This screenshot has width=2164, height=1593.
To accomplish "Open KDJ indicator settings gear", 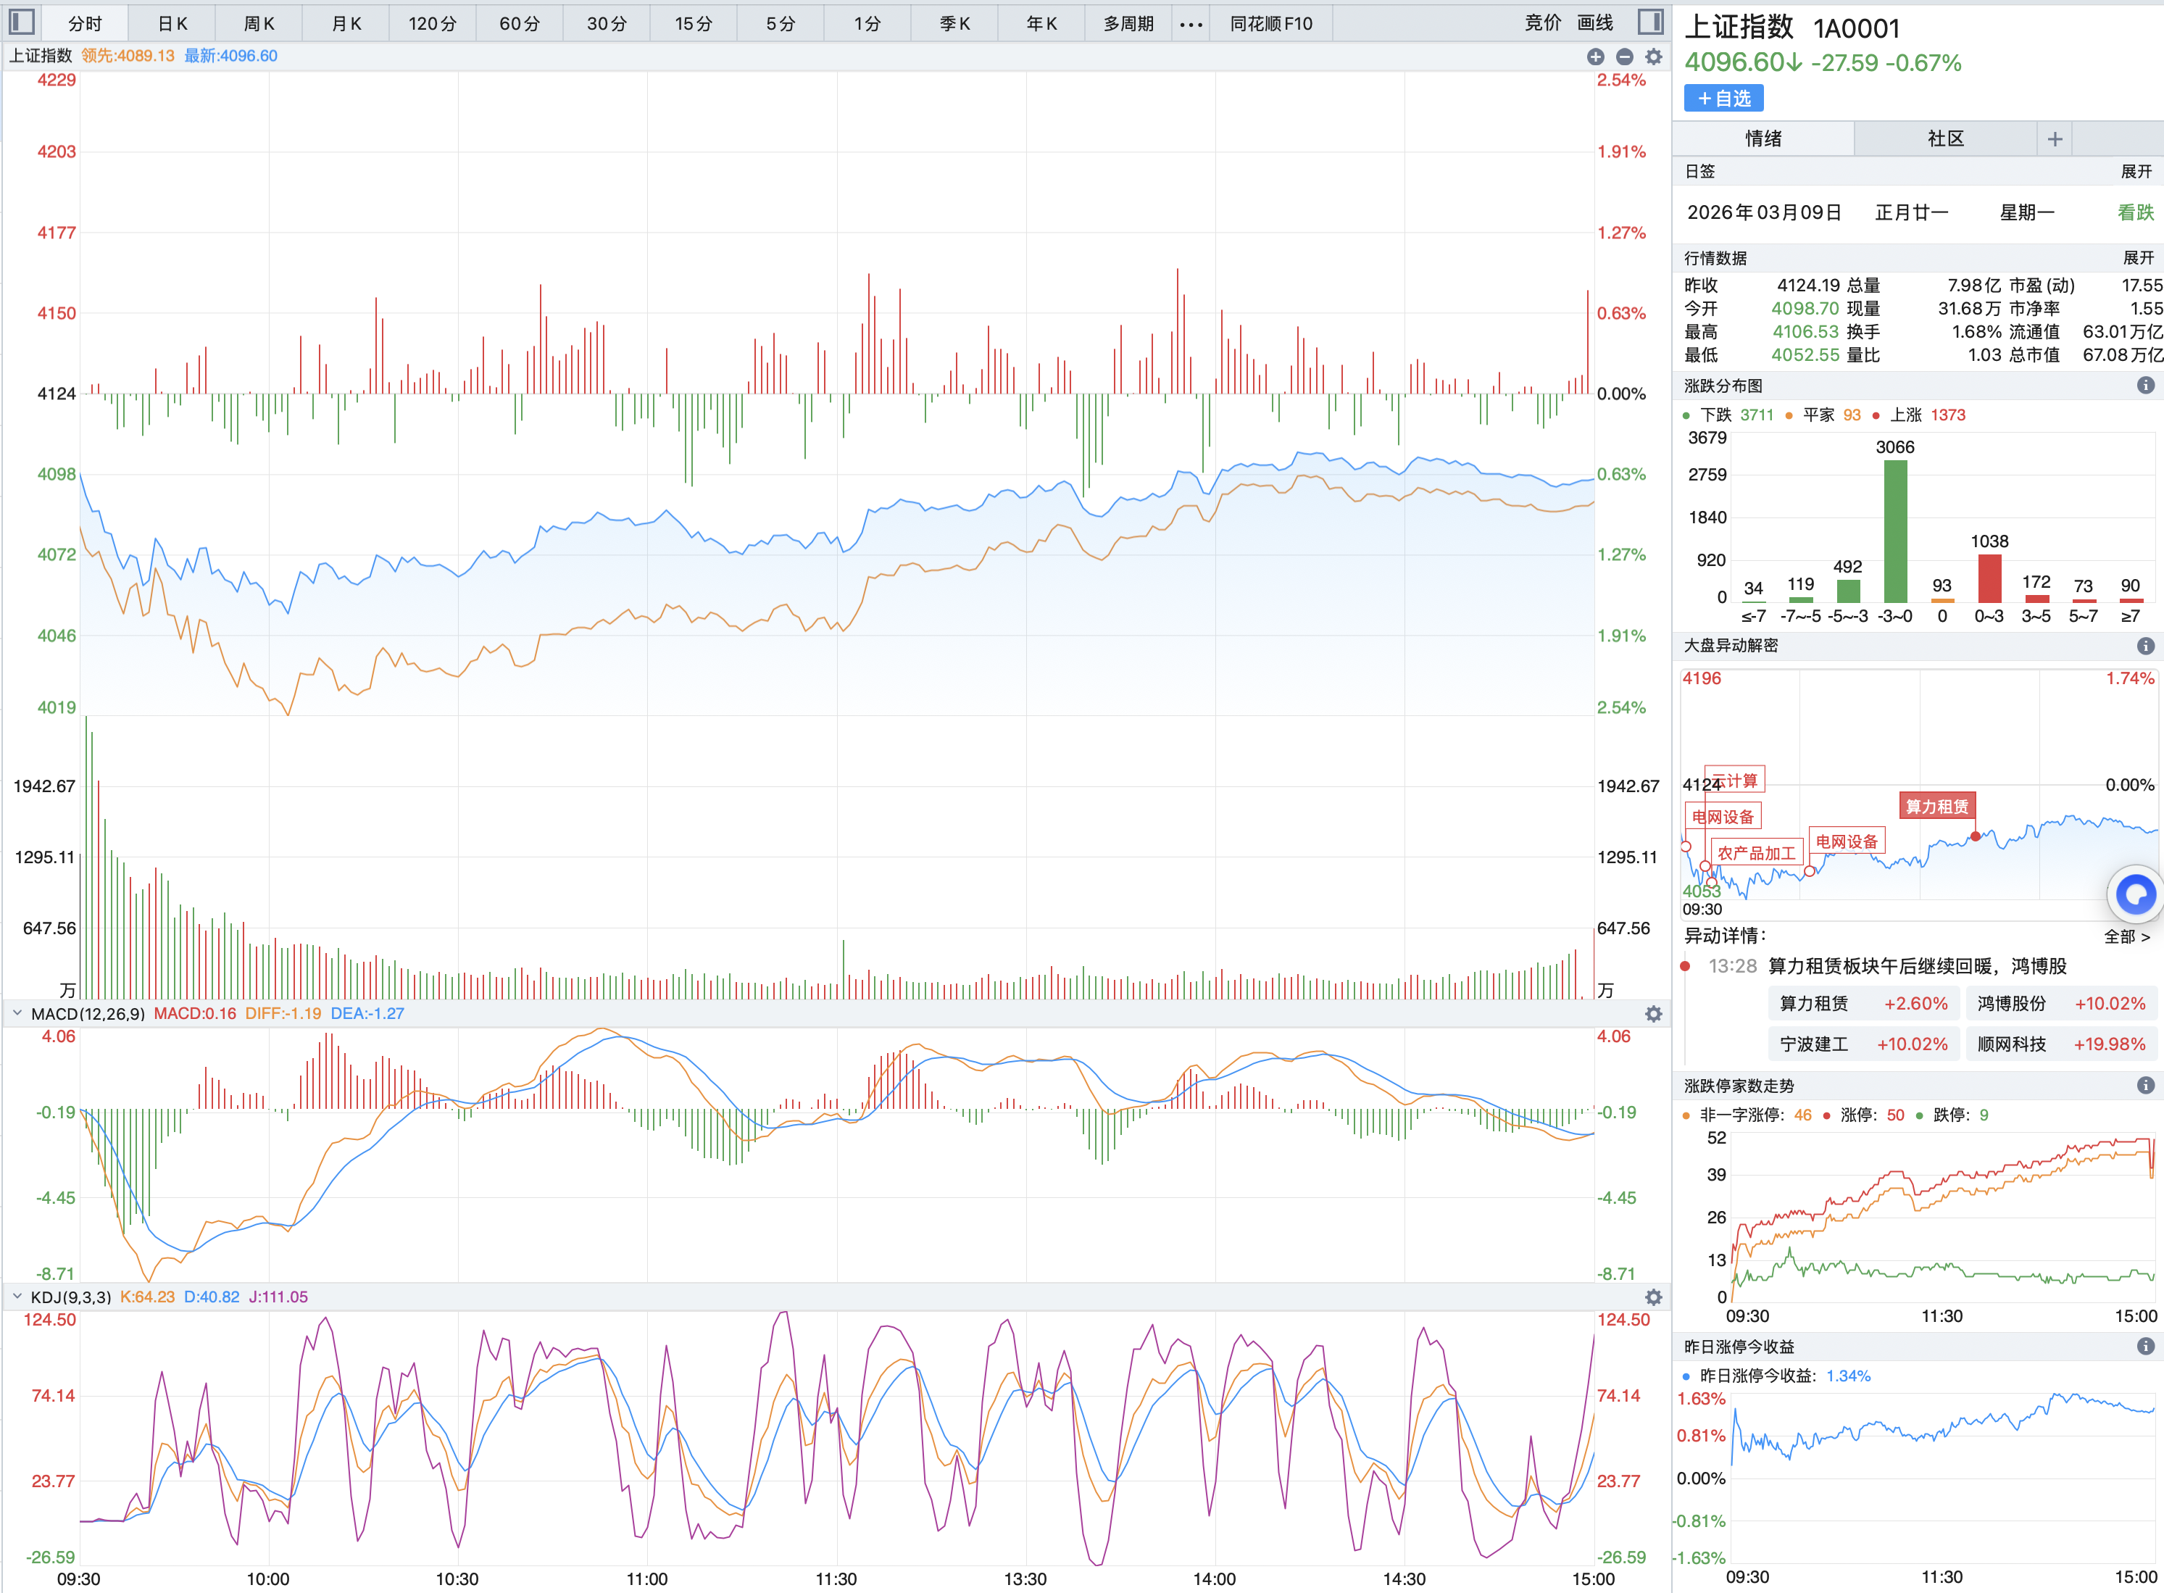I will tap(1654, 1297).
